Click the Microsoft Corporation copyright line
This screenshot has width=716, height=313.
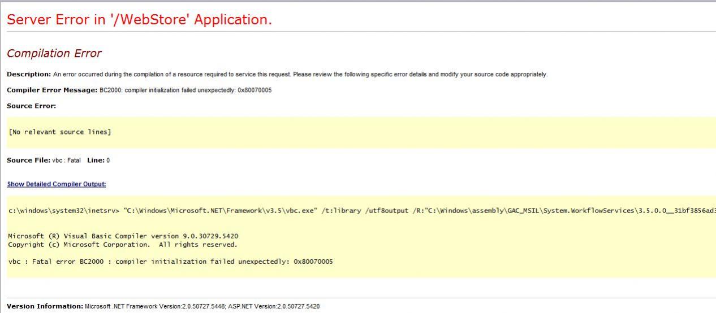tap(123, 245)
